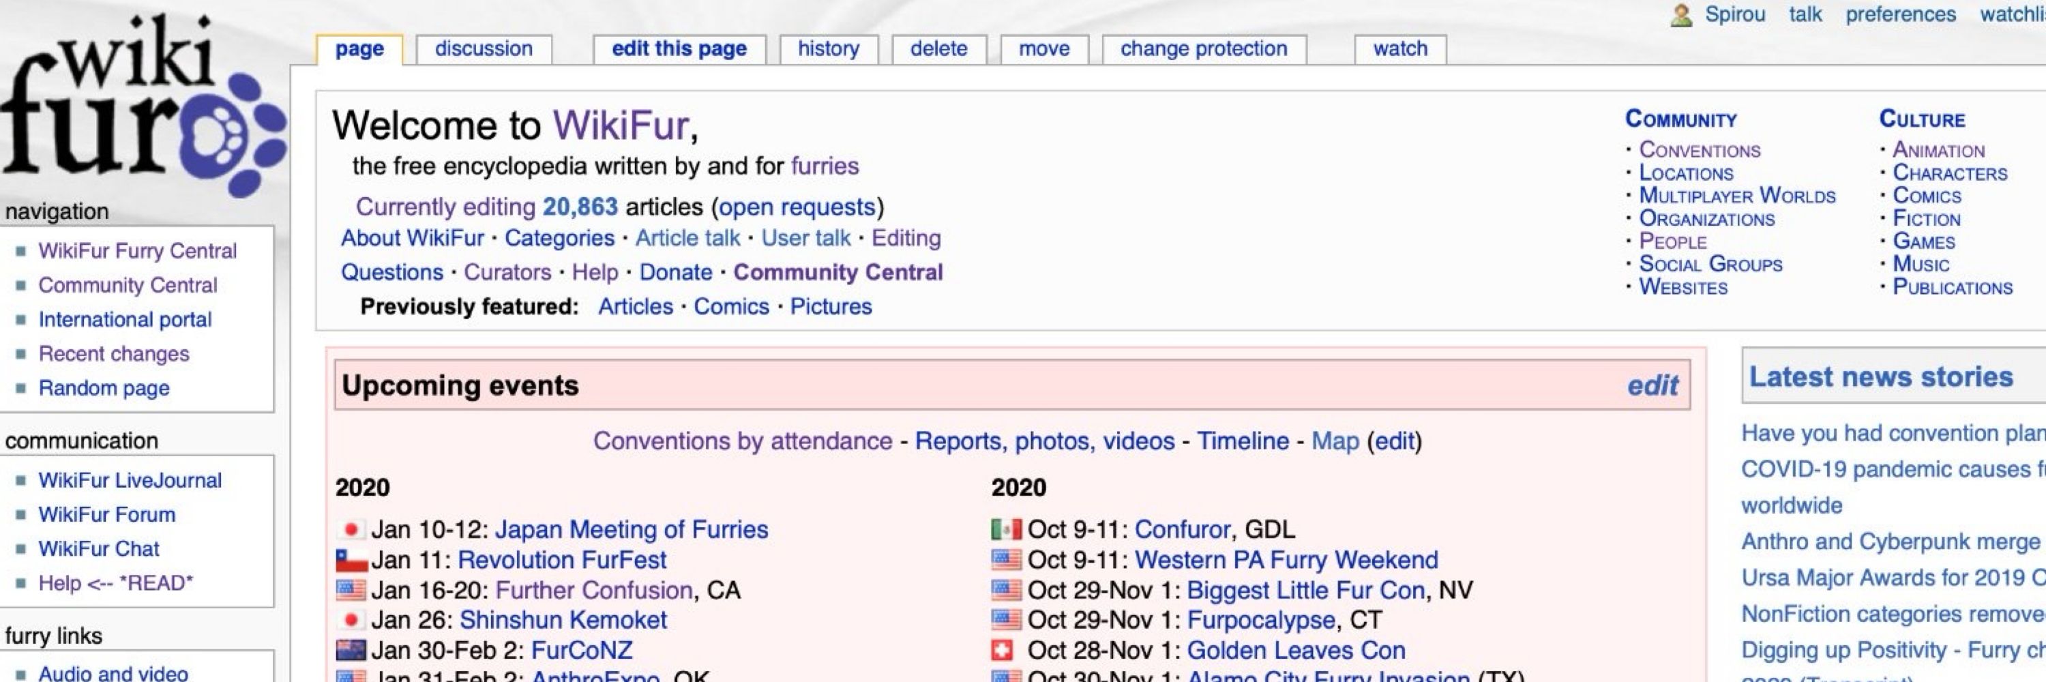The height and width of the screenshot is (682, 2046).
Task: Open Animation under Culture
Action: point(1938,150)
